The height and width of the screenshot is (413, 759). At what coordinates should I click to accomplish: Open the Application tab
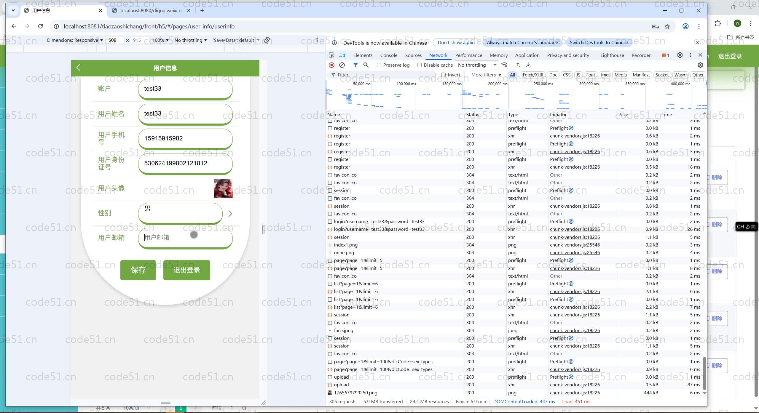tap(527, 55)
